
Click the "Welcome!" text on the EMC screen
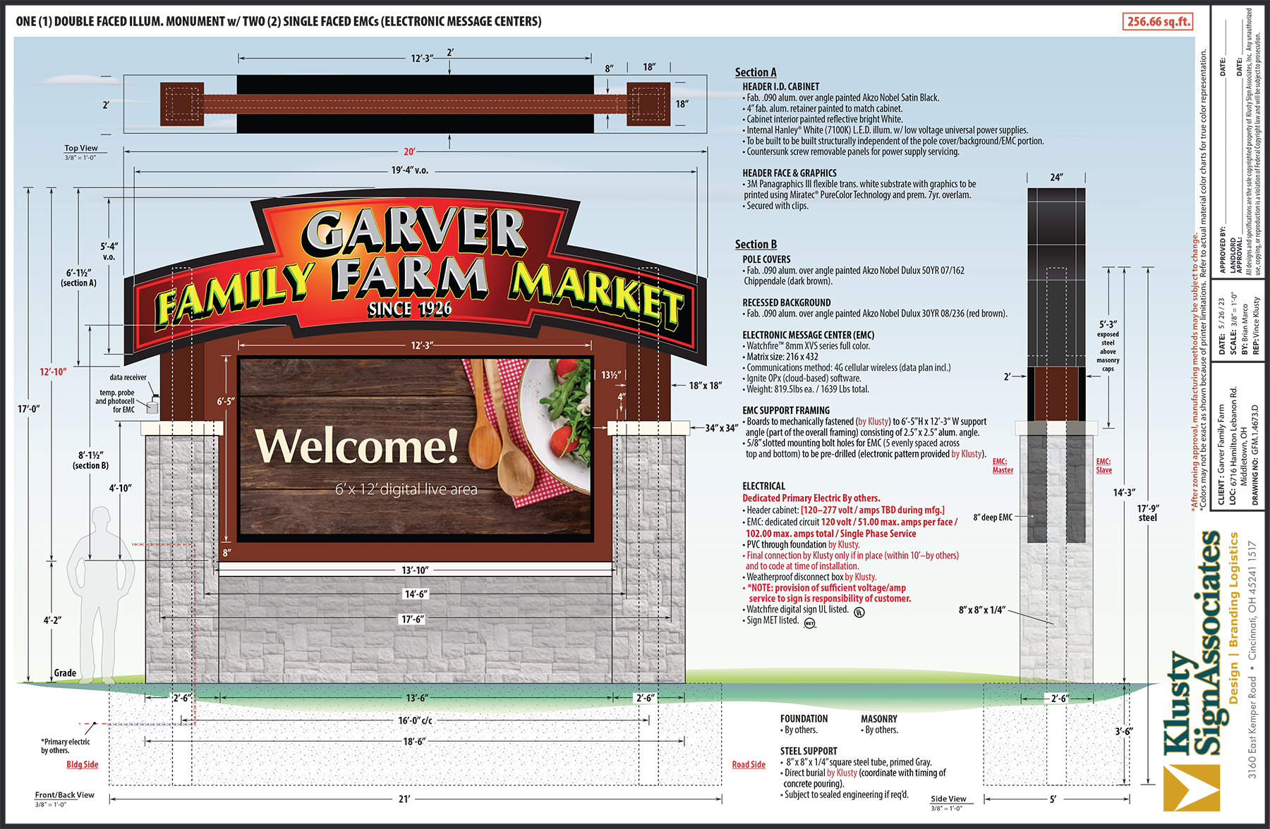point(357,447)
